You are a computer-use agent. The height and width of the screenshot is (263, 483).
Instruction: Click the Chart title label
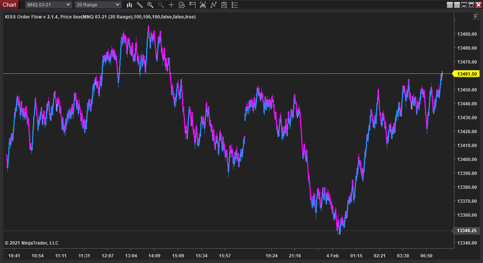tap(9, 5)
